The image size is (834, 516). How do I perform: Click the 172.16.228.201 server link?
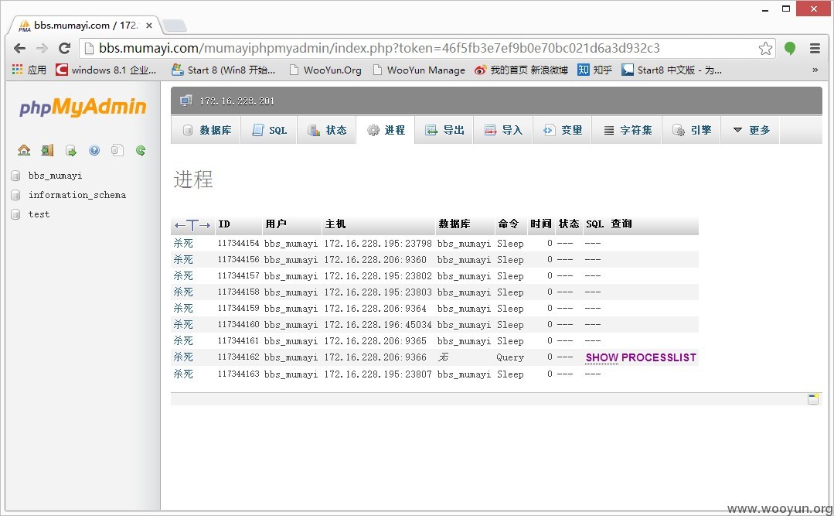point(237,101)
